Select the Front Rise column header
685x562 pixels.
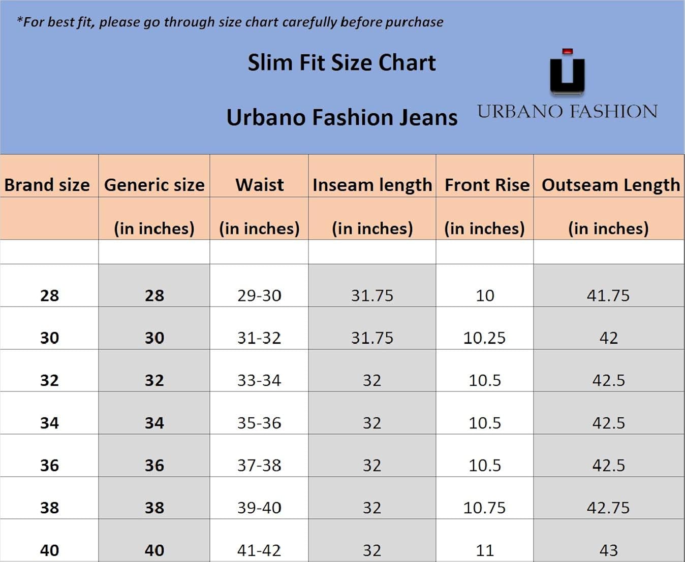point(487,185)
